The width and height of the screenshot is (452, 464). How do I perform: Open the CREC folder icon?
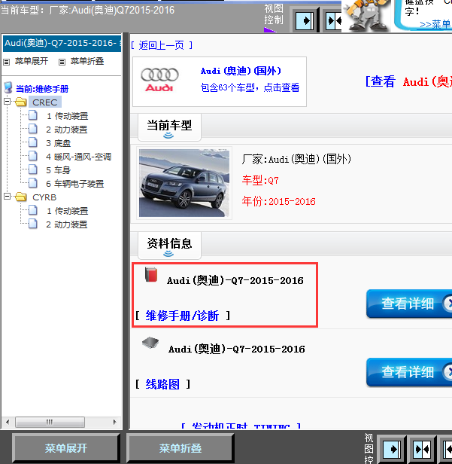[21, 102]
